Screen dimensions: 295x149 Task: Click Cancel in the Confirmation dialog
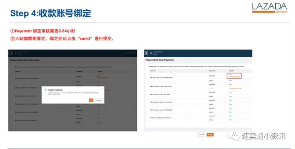(99, 100)
